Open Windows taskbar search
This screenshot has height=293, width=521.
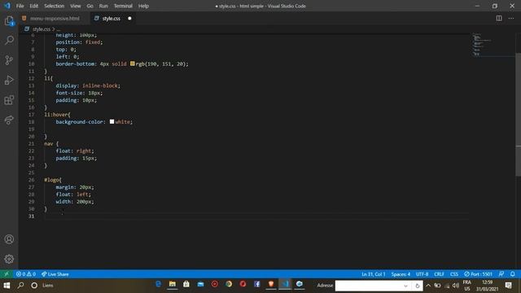pyautogui.click(x=20, y=286)
